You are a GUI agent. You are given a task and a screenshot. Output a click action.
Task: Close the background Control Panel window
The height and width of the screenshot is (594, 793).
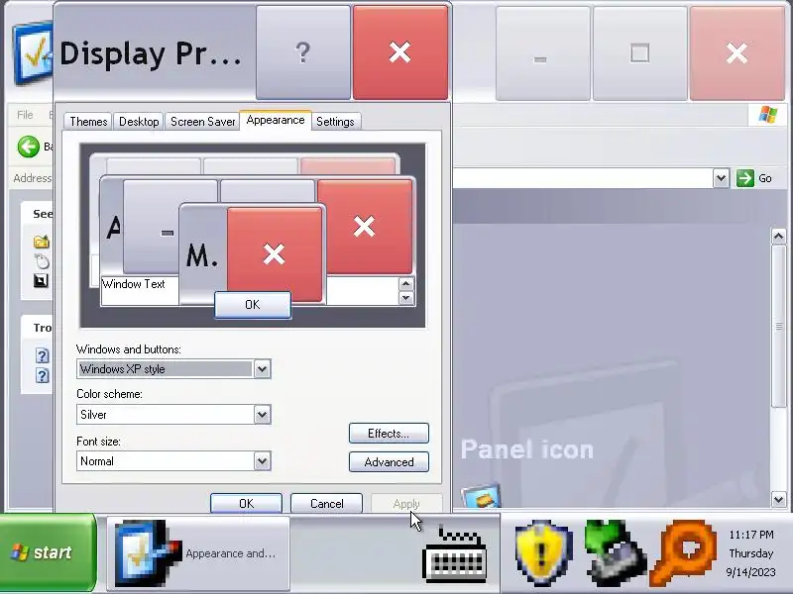click(x=736, y=53)
